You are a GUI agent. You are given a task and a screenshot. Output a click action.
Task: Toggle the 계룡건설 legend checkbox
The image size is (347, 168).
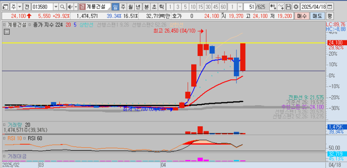click(x=4, y=25)
